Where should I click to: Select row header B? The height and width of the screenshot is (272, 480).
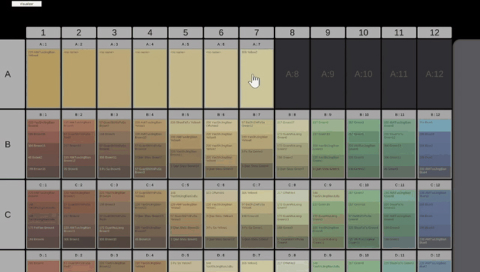point(8,144)
